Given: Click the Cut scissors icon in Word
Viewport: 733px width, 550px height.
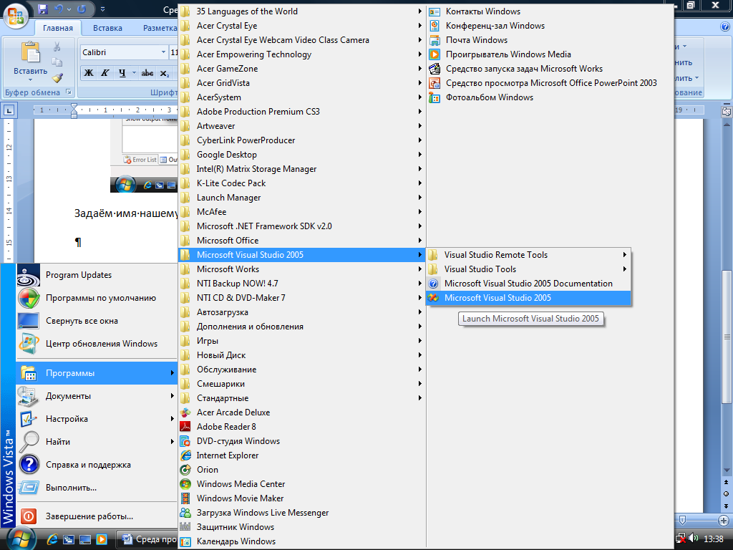Looking at the screenshot, I should click(x=57, y=47).
